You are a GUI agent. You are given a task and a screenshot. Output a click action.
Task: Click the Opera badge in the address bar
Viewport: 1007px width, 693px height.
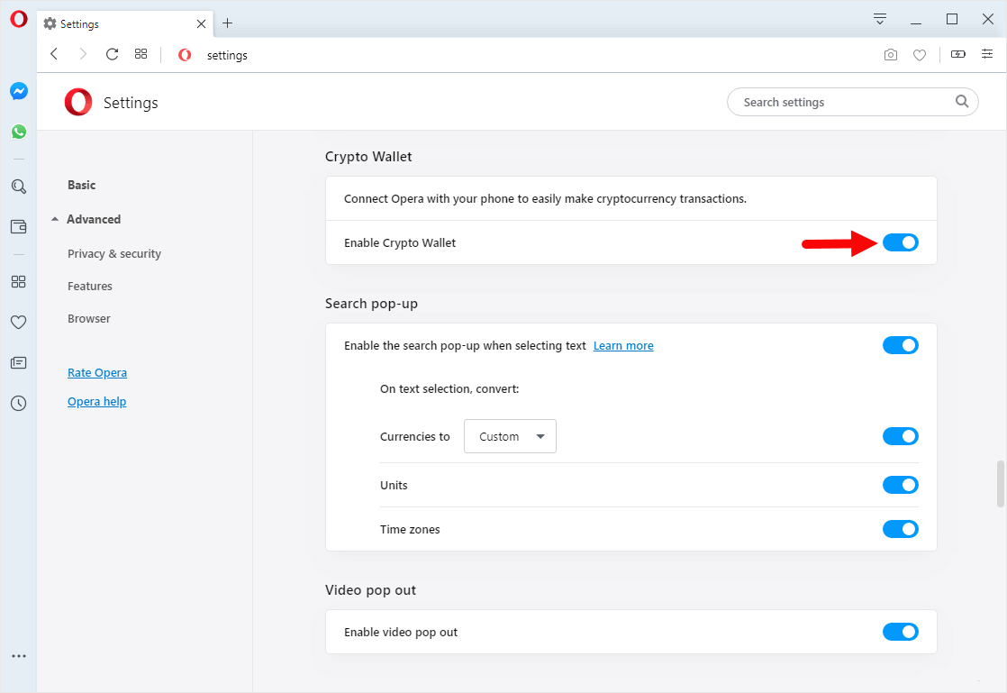[185, 55]
